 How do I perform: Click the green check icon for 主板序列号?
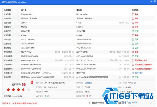point(133,56)
